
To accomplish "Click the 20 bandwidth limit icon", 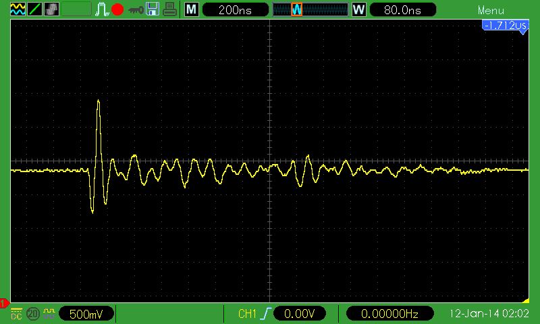I will tap(33, 314).
